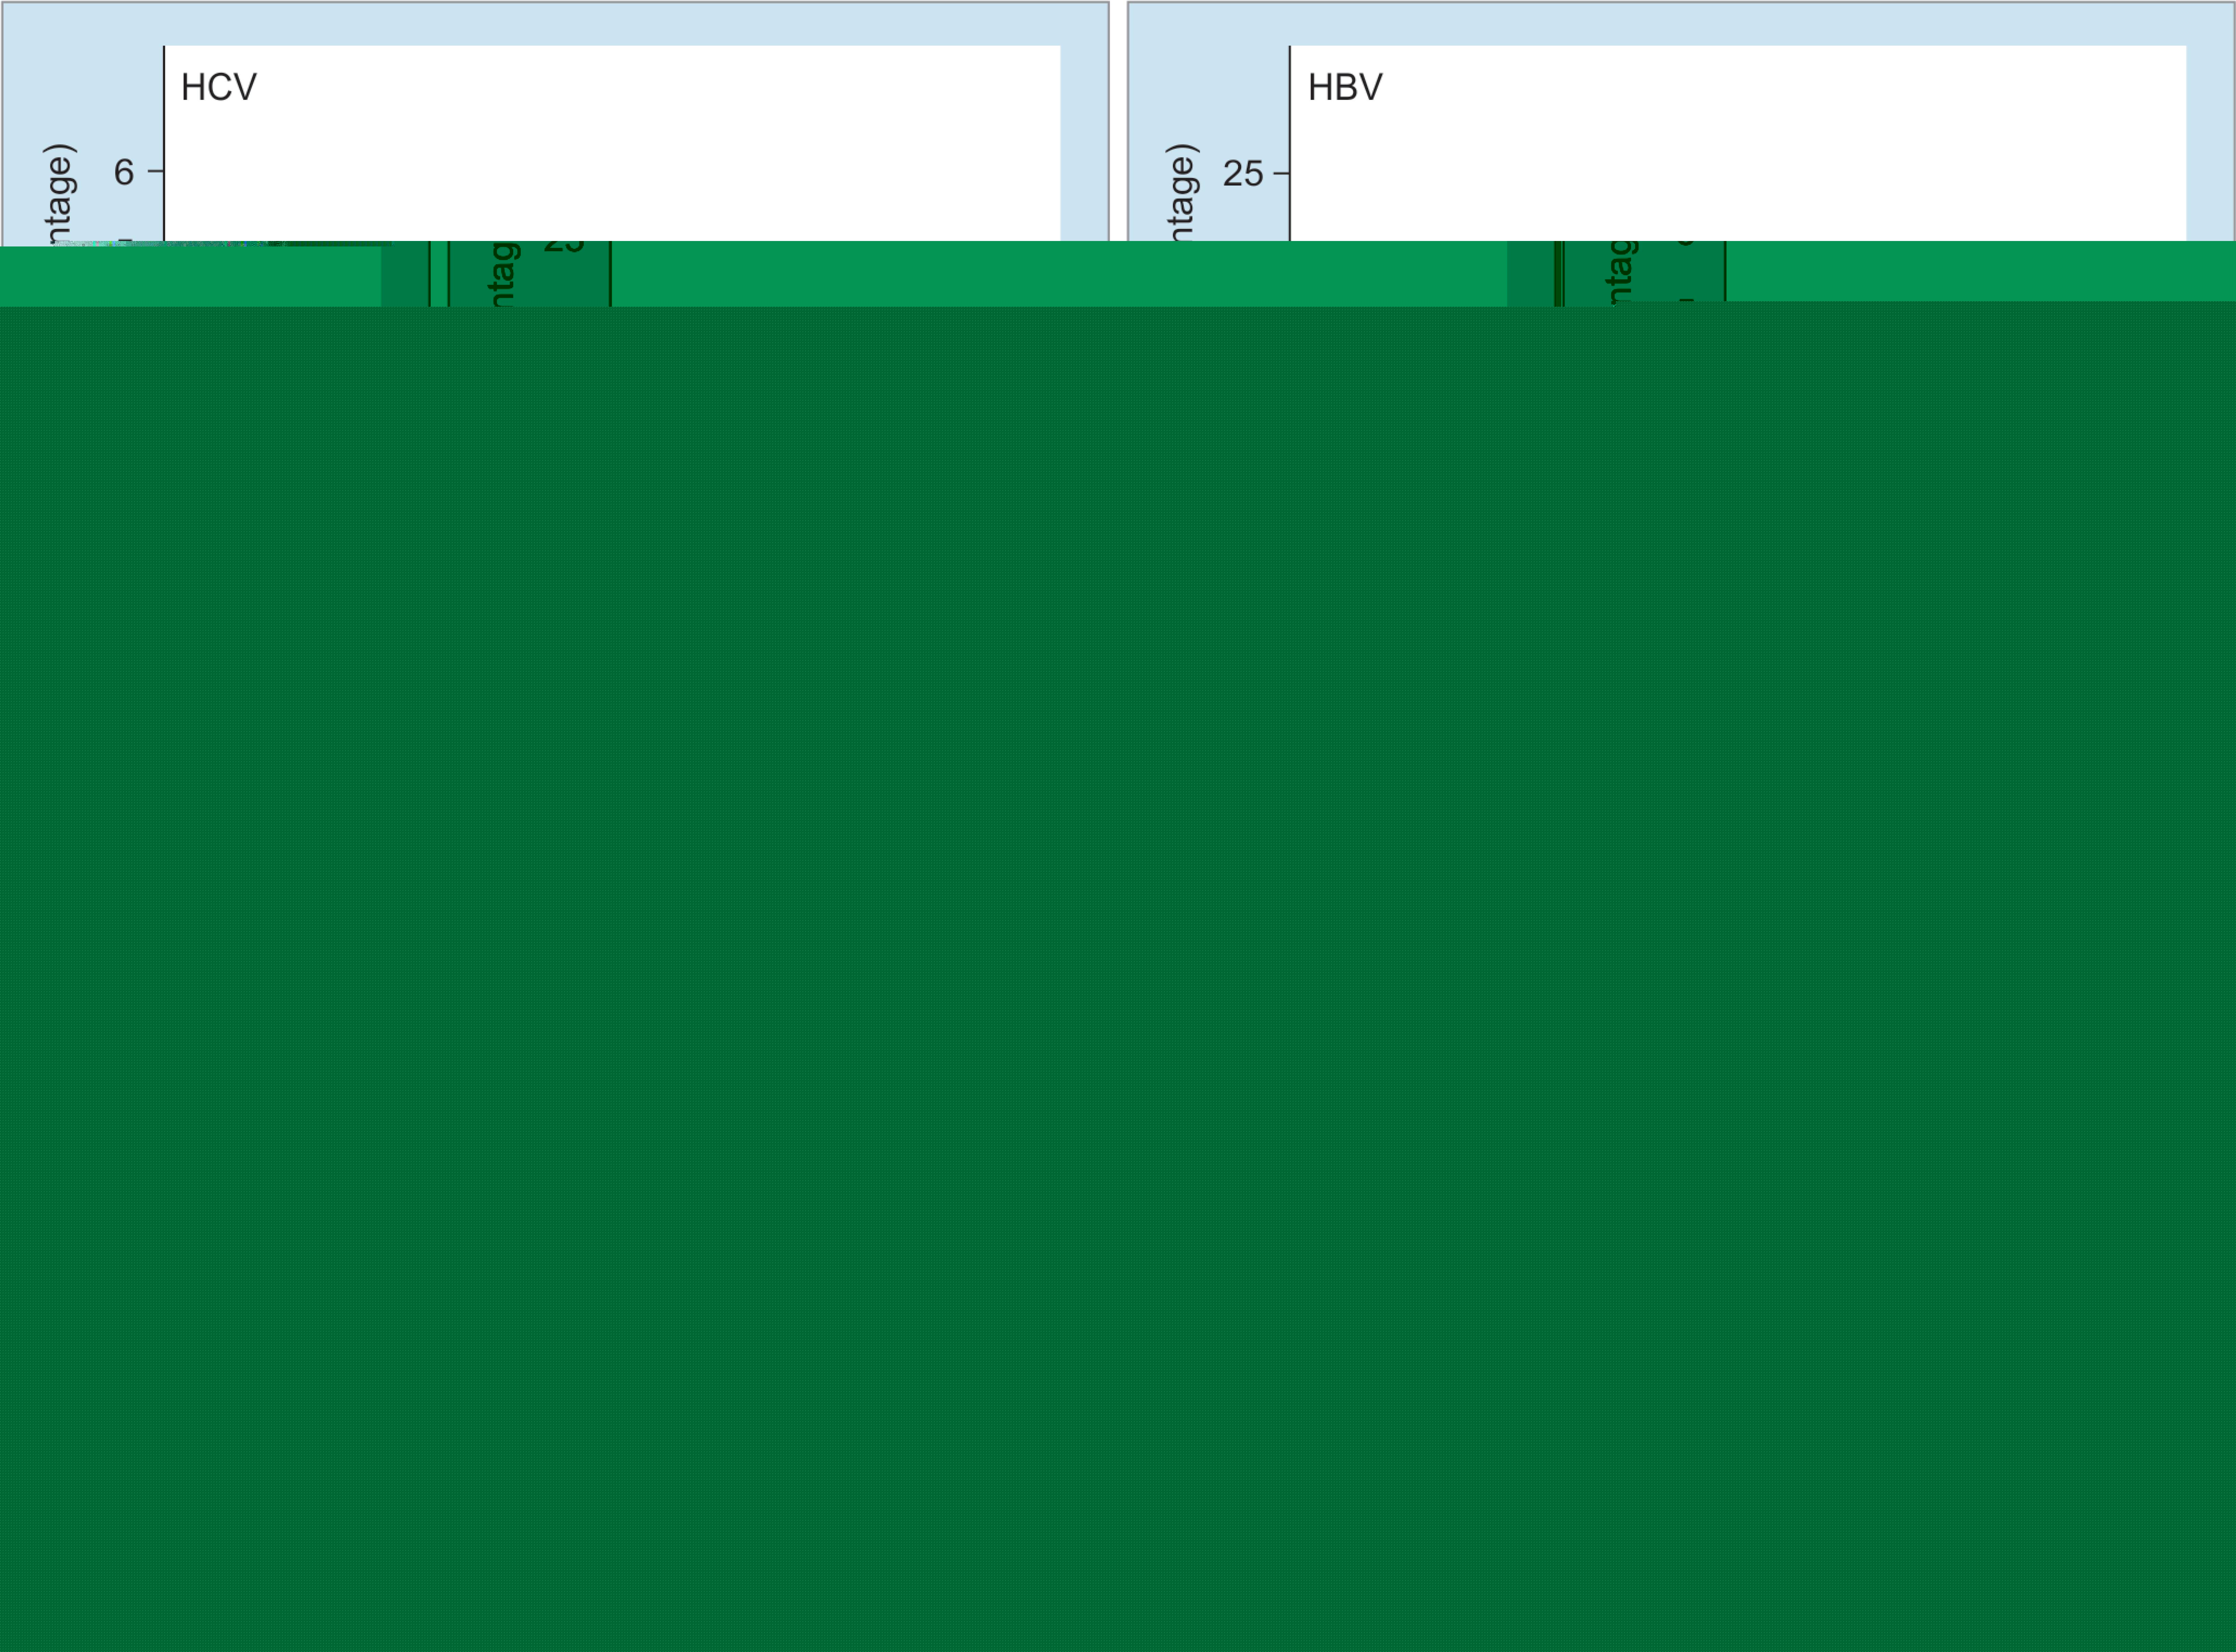The image size is (2236, 1652).
Task: Click the tick mark beside 6
Action: 155,171
